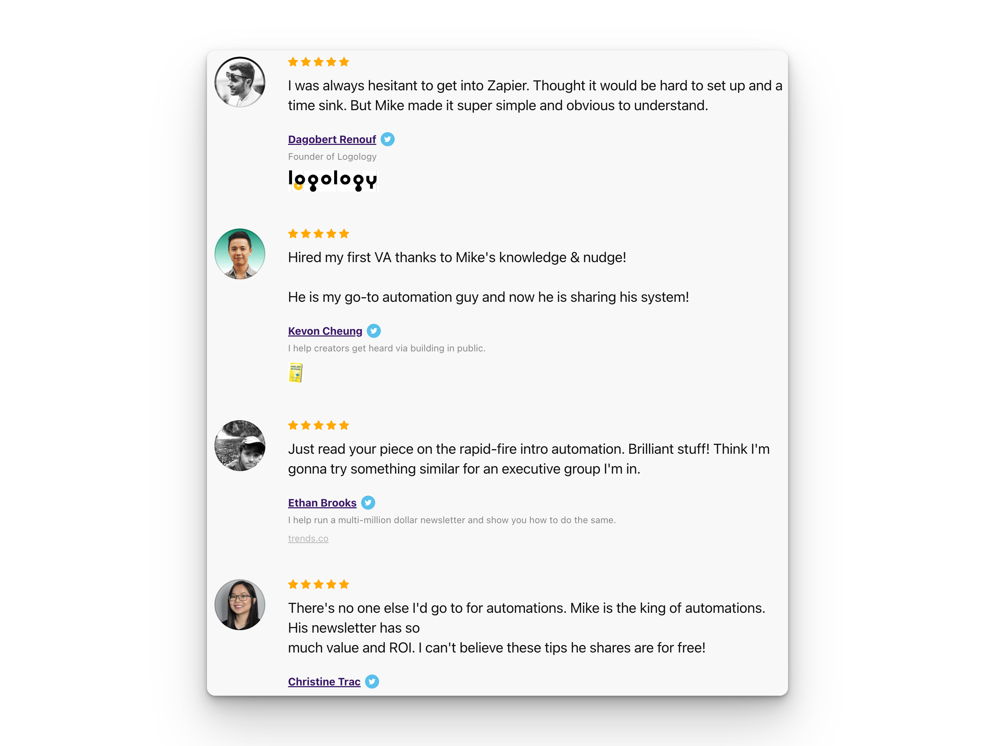Click Twitter icon next to Ethan Brooks
The image size is (995, 746).
click(368, 503)
